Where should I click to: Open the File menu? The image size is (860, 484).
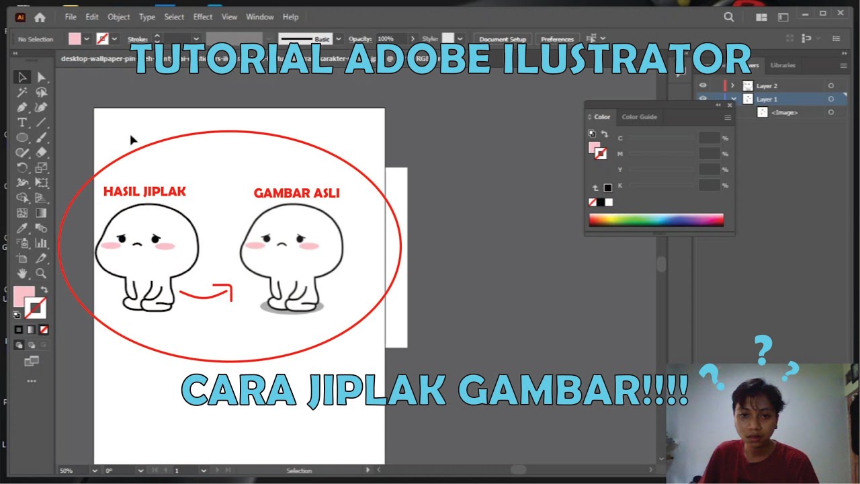(x=71, y=17)
